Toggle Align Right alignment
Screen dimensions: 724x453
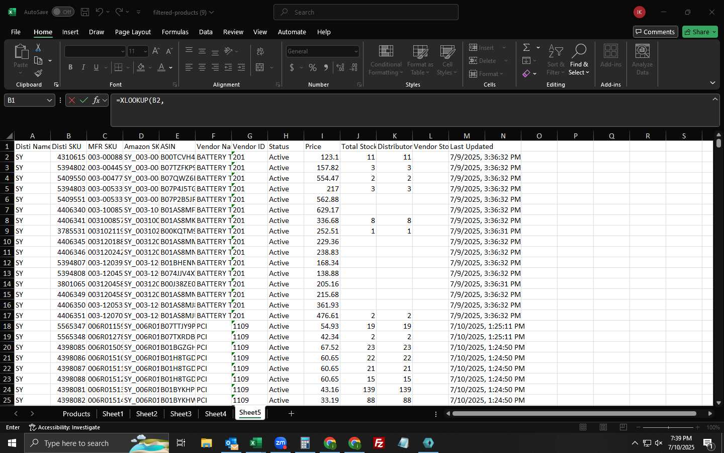tap(215, 67)
